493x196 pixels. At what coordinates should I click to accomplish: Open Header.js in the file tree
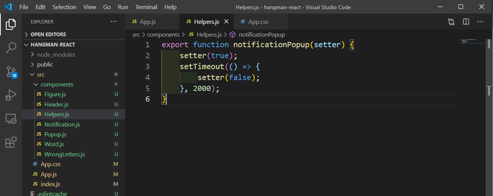[74, 104]
